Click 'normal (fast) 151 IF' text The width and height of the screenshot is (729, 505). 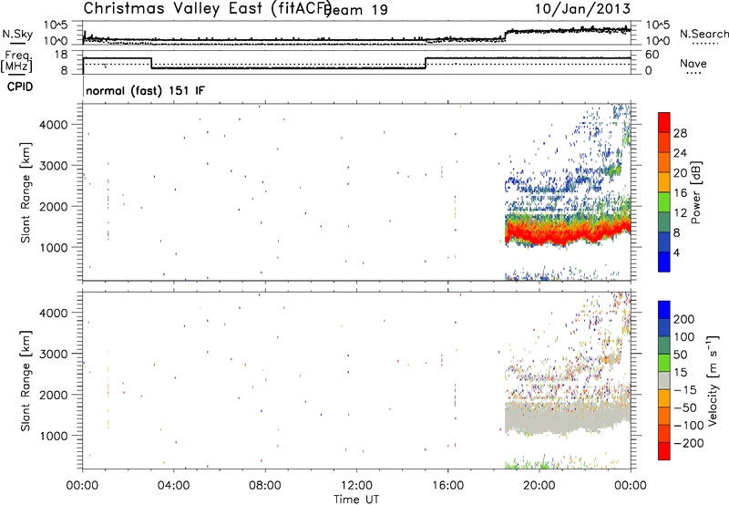(x=145, y=90)
